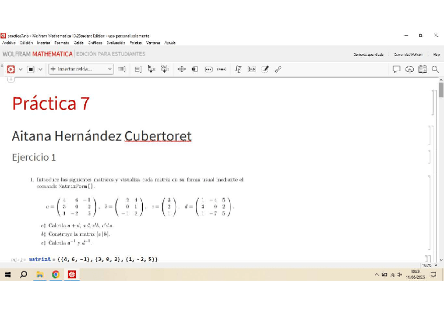Click the plus button below the toolbar

(x=11, y=79)
